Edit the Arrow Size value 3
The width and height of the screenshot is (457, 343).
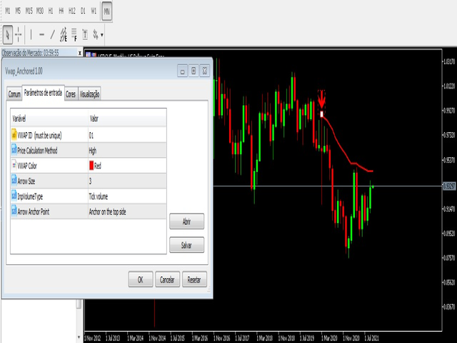tap(127, 181)
